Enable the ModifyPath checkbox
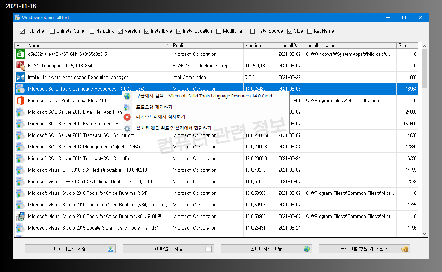Image resolution: width=442 pixels, height=272 pixels. pos(219,31)
